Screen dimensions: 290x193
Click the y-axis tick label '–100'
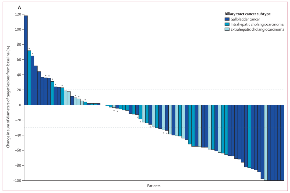click(x=17, y=180)
